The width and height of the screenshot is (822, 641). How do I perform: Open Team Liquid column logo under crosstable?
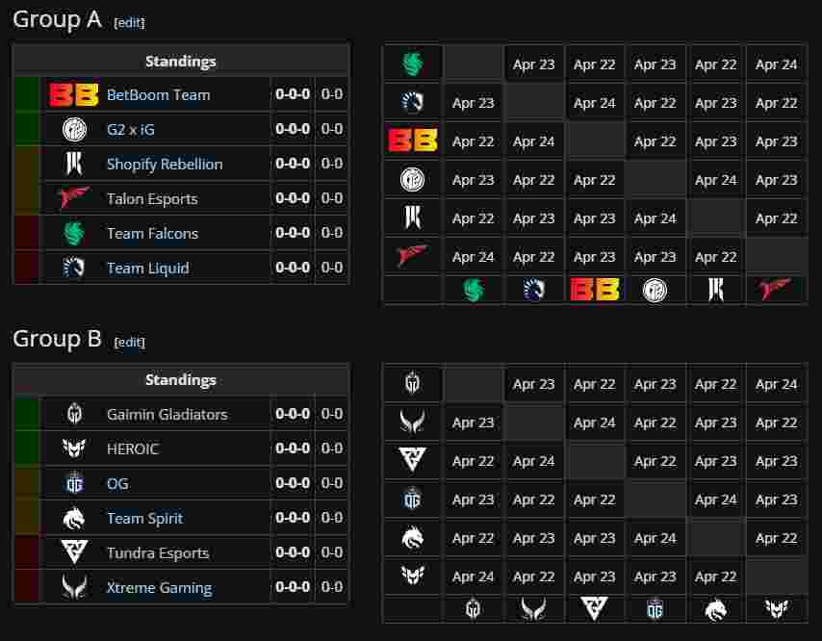coord(533,290)
